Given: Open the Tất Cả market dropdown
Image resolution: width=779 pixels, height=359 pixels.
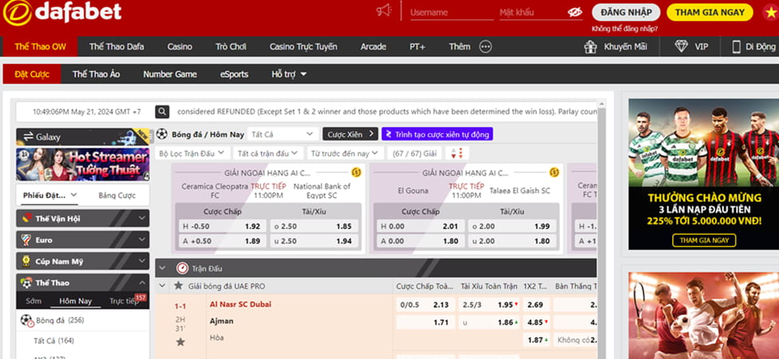Looking at the screenshot, I should pos(283,134).
